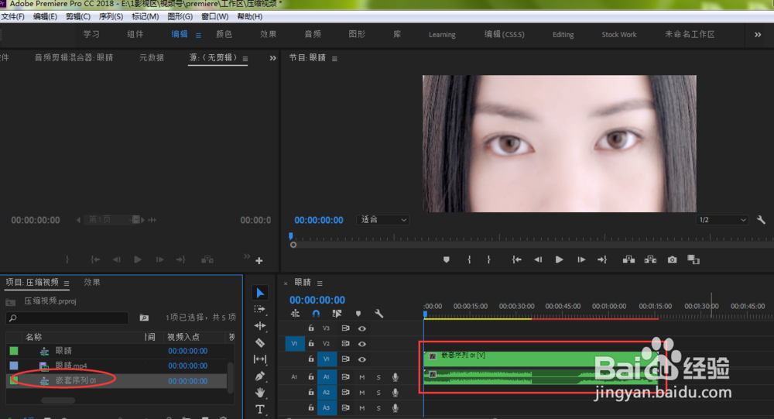Open the 元数据 panel tab
This screenshot has width=774, height=419.
(152, 58)
